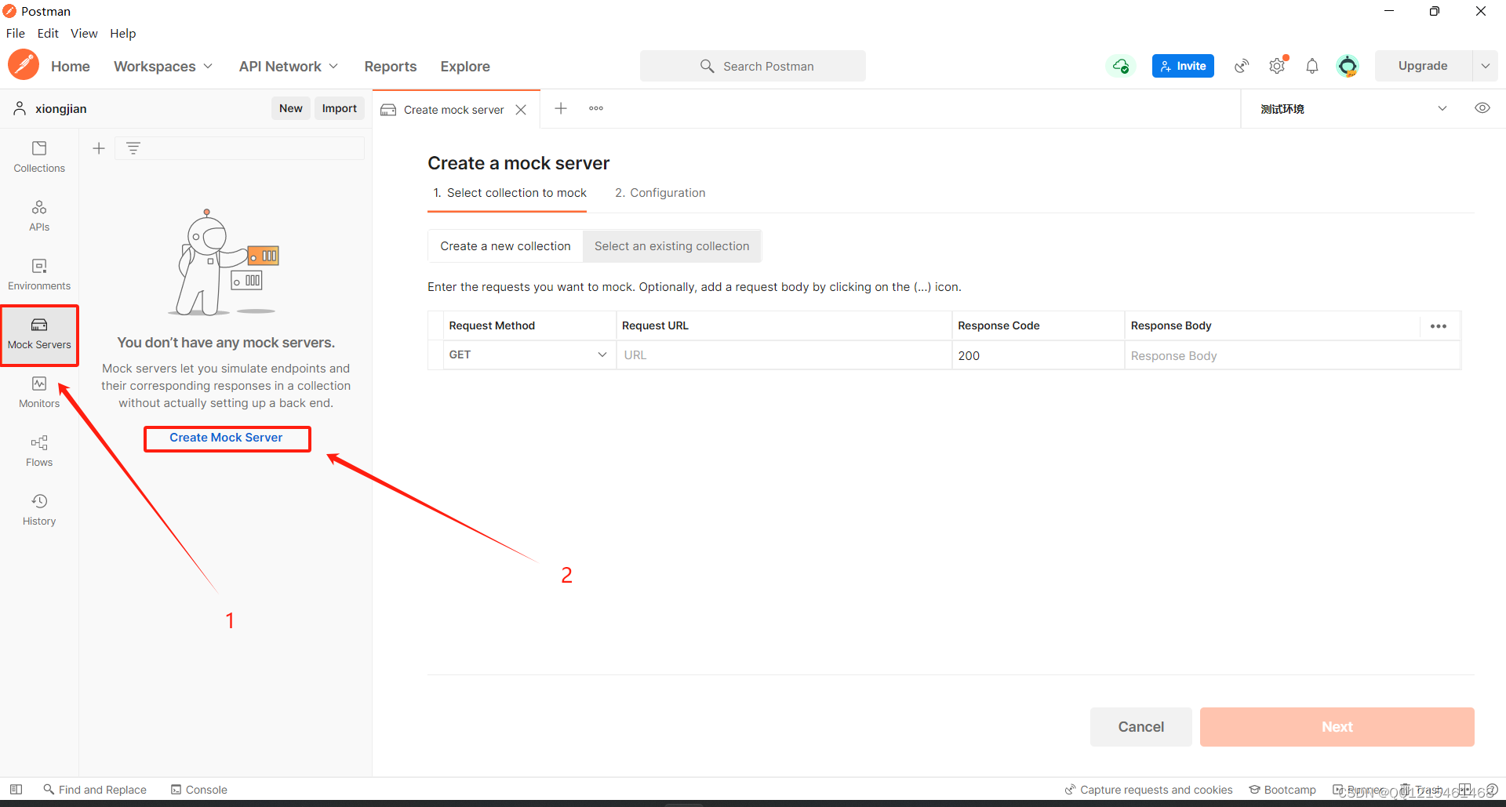Open the APIs sidebar panel

coord(39,216)
